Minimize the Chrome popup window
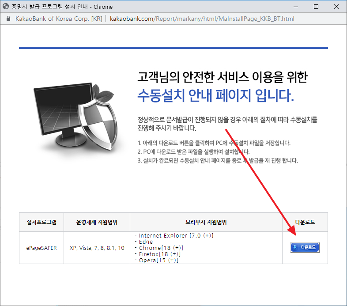The width and height of the screenshot is (347, 306). click(296, 7)
